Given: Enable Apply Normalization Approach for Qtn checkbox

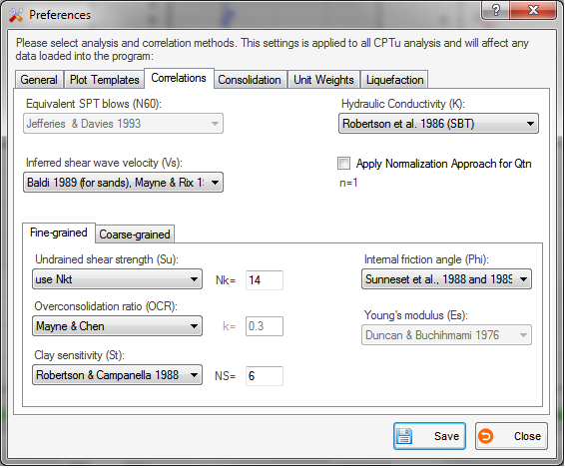Looking at the screenshot, I should (x=343, y=163).
